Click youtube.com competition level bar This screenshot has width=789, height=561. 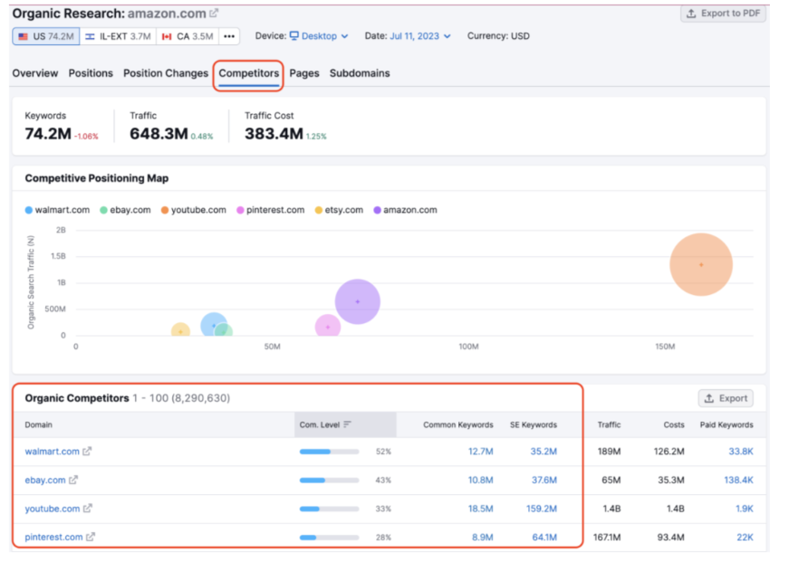pyautogui.click(x=329, y=509)
